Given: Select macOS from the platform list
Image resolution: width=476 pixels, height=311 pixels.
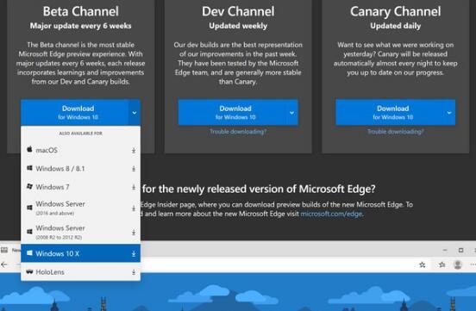Looking at the screenshot, I should point(80,150).
